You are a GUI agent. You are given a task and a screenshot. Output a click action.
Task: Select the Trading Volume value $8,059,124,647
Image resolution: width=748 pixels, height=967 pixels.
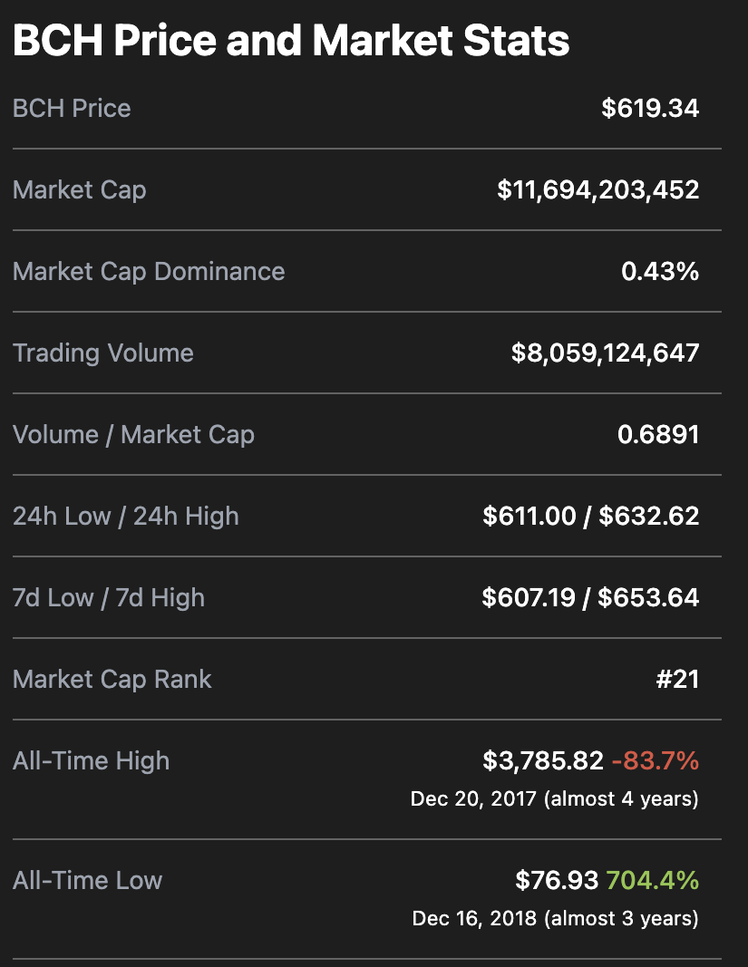pyautogui.click(x=605, y=353)
